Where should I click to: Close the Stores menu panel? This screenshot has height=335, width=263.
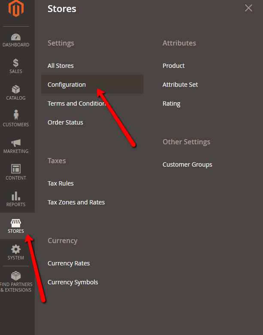click(x=248, y=8)
